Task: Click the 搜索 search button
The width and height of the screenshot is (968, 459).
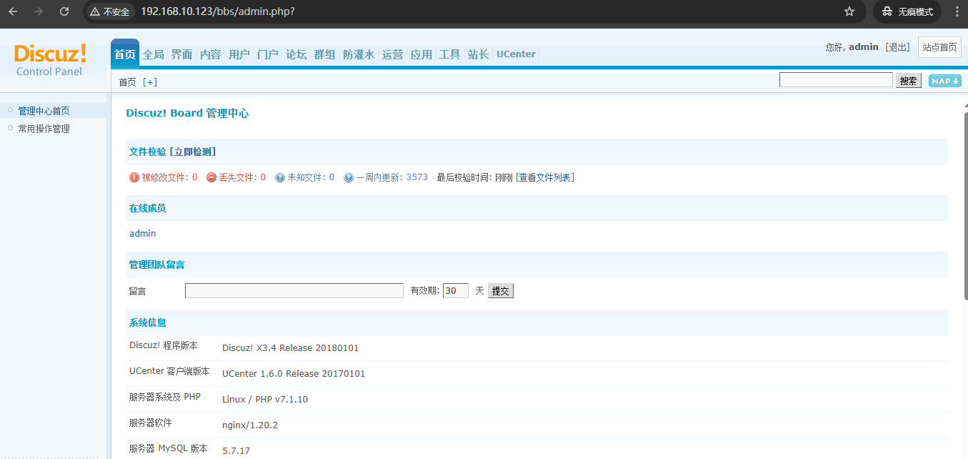Action: pos(909,81)
